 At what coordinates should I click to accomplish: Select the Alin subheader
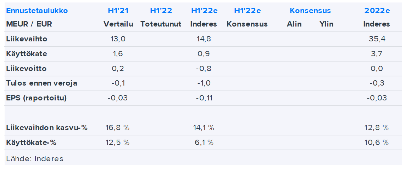294,24
